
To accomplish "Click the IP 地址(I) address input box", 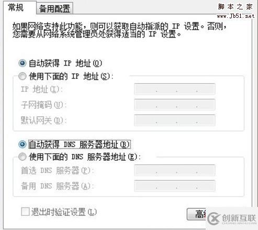I will [175, 89].
